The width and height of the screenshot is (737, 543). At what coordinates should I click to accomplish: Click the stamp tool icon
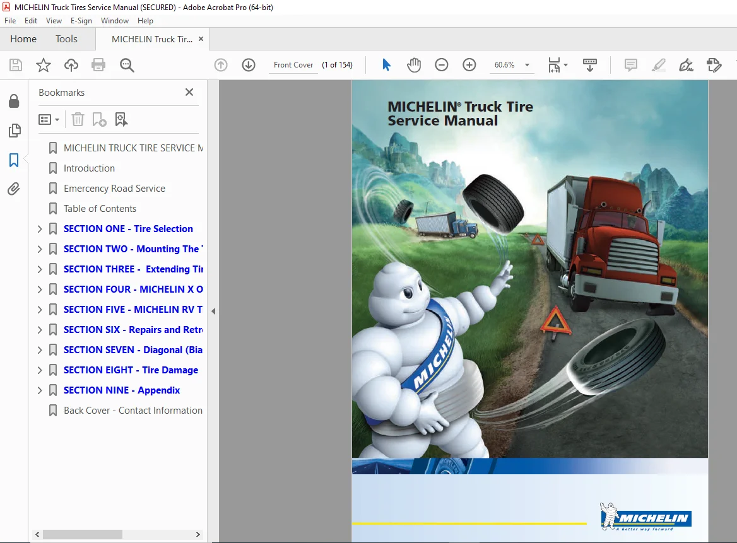tap(714, 65)
